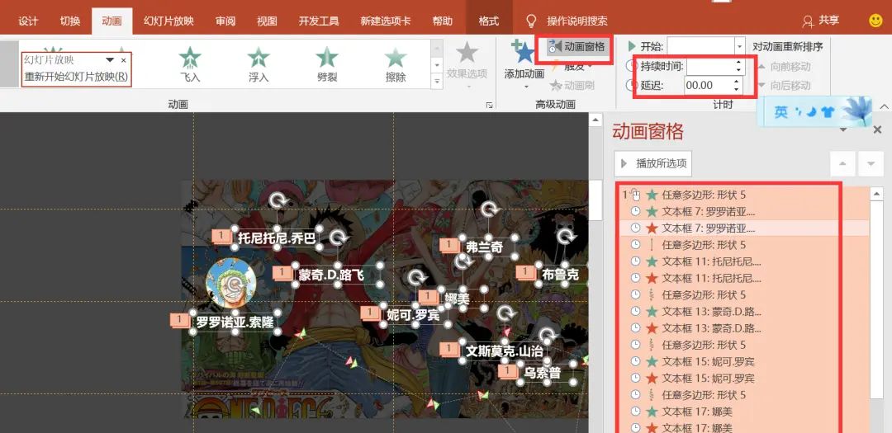Open the 视图 ribbon tab
The width and height of the screenshot is (892, 433).
click(x=267, y=21)
